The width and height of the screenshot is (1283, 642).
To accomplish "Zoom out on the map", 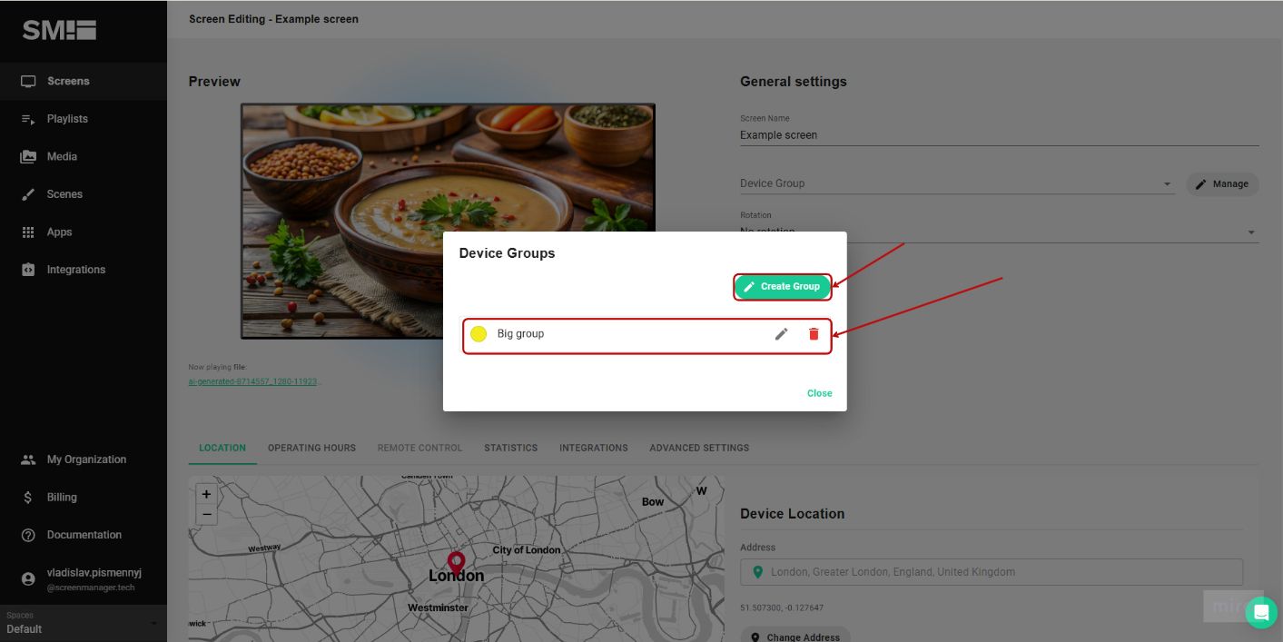I will point(206,514).
